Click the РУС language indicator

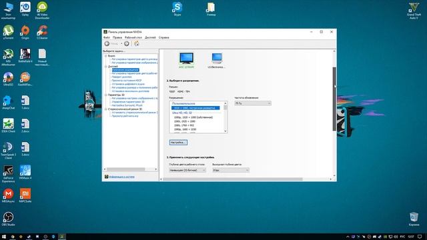pyautogui.click(x=402, y=237)
